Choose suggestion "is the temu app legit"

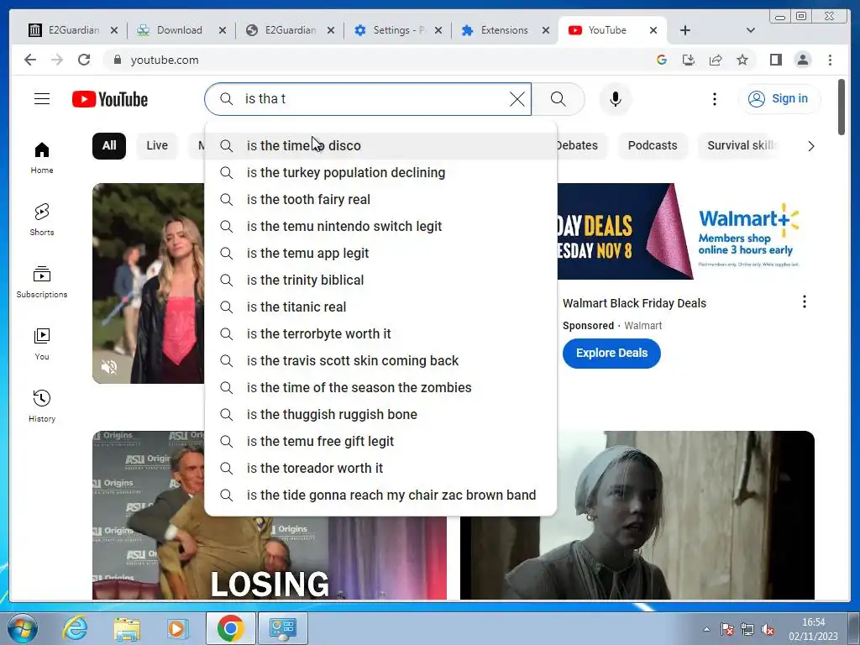[380, 254]
